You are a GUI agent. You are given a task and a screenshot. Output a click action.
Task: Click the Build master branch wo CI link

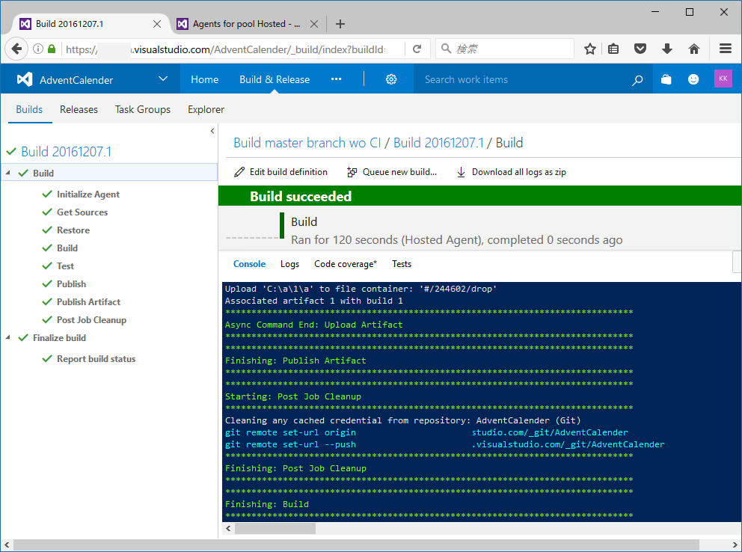click(307, 143)
